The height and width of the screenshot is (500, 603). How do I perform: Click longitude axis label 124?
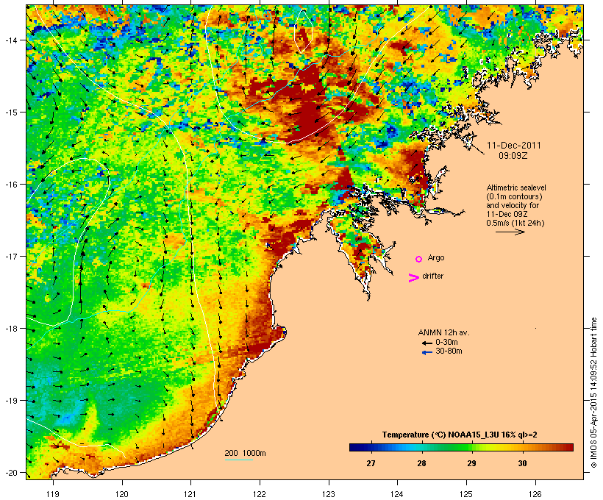[398, 494]
